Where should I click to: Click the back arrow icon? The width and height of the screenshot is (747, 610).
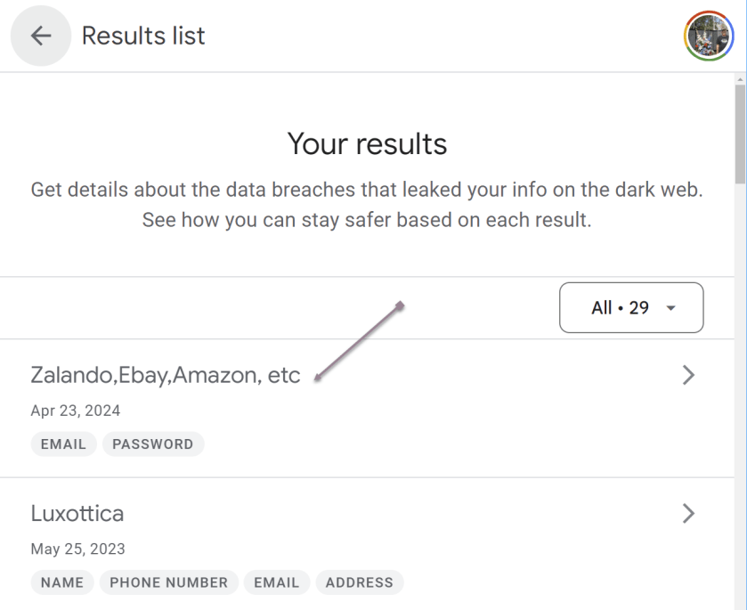(x=40, y=36)
